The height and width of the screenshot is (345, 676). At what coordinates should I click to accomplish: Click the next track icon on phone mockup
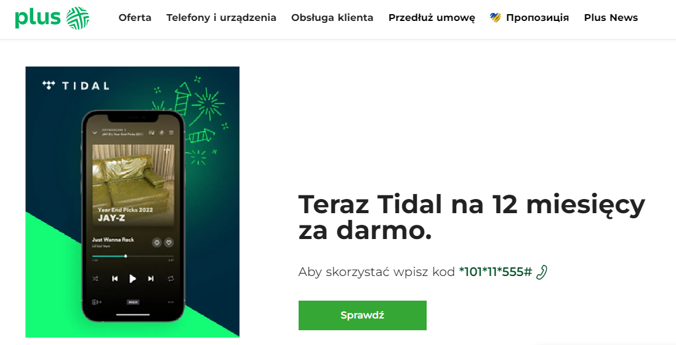coord(151,278)
